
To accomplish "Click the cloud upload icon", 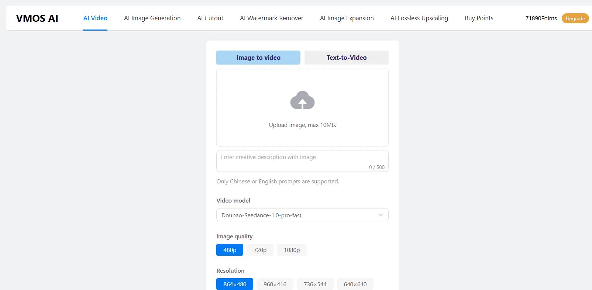I will pos(302,100).
